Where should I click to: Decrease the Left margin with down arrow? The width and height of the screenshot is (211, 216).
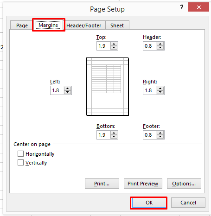(68, 92)
